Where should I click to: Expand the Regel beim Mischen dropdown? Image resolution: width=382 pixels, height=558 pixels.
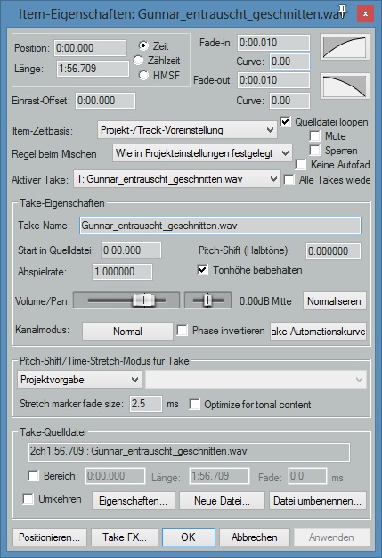[x=202, y=153]
